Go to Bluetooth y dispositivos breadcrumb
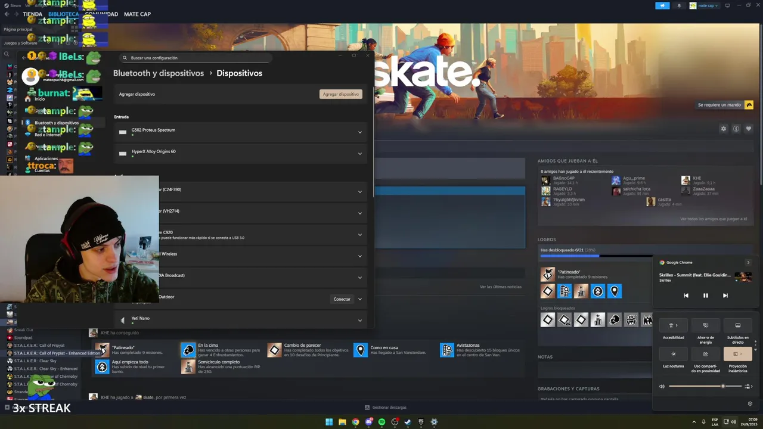The height and width of the screenshot is (429, 763). 159,73
